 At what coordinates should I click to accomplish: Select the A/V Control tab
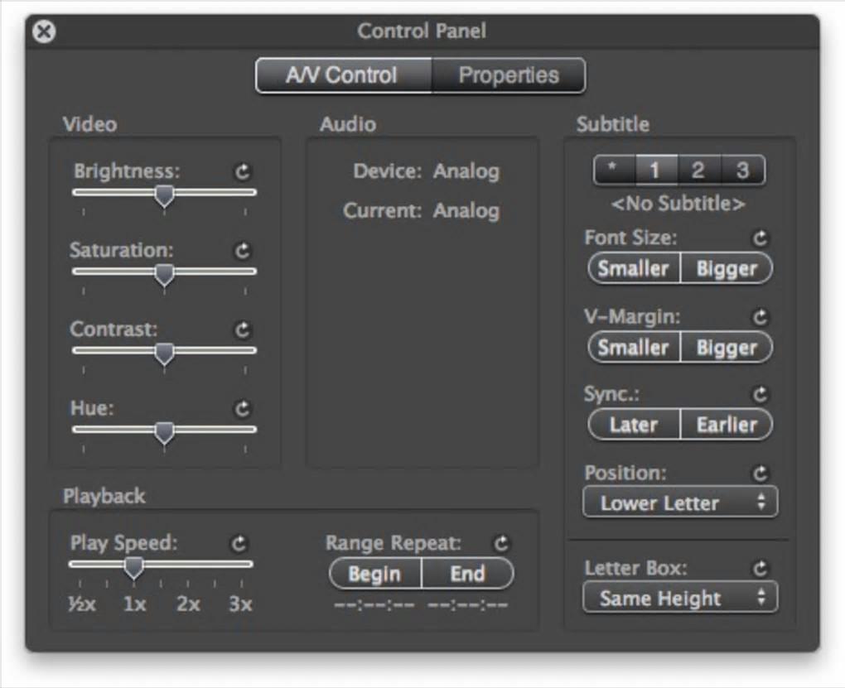click(x=343, y=75)
